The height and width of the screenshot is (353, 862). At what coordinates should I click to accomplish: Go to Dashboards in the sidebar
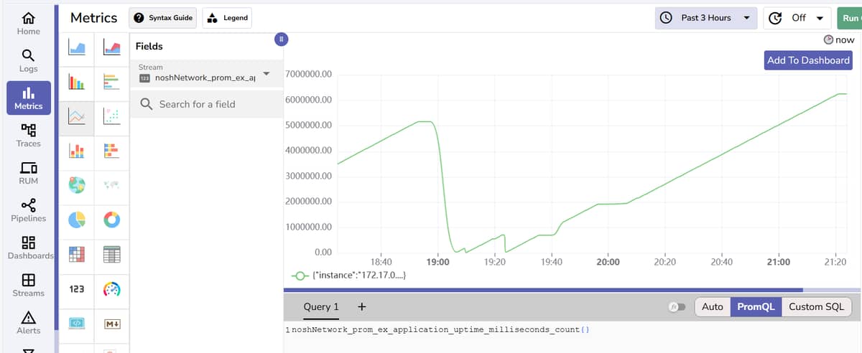tap(29, 247)
